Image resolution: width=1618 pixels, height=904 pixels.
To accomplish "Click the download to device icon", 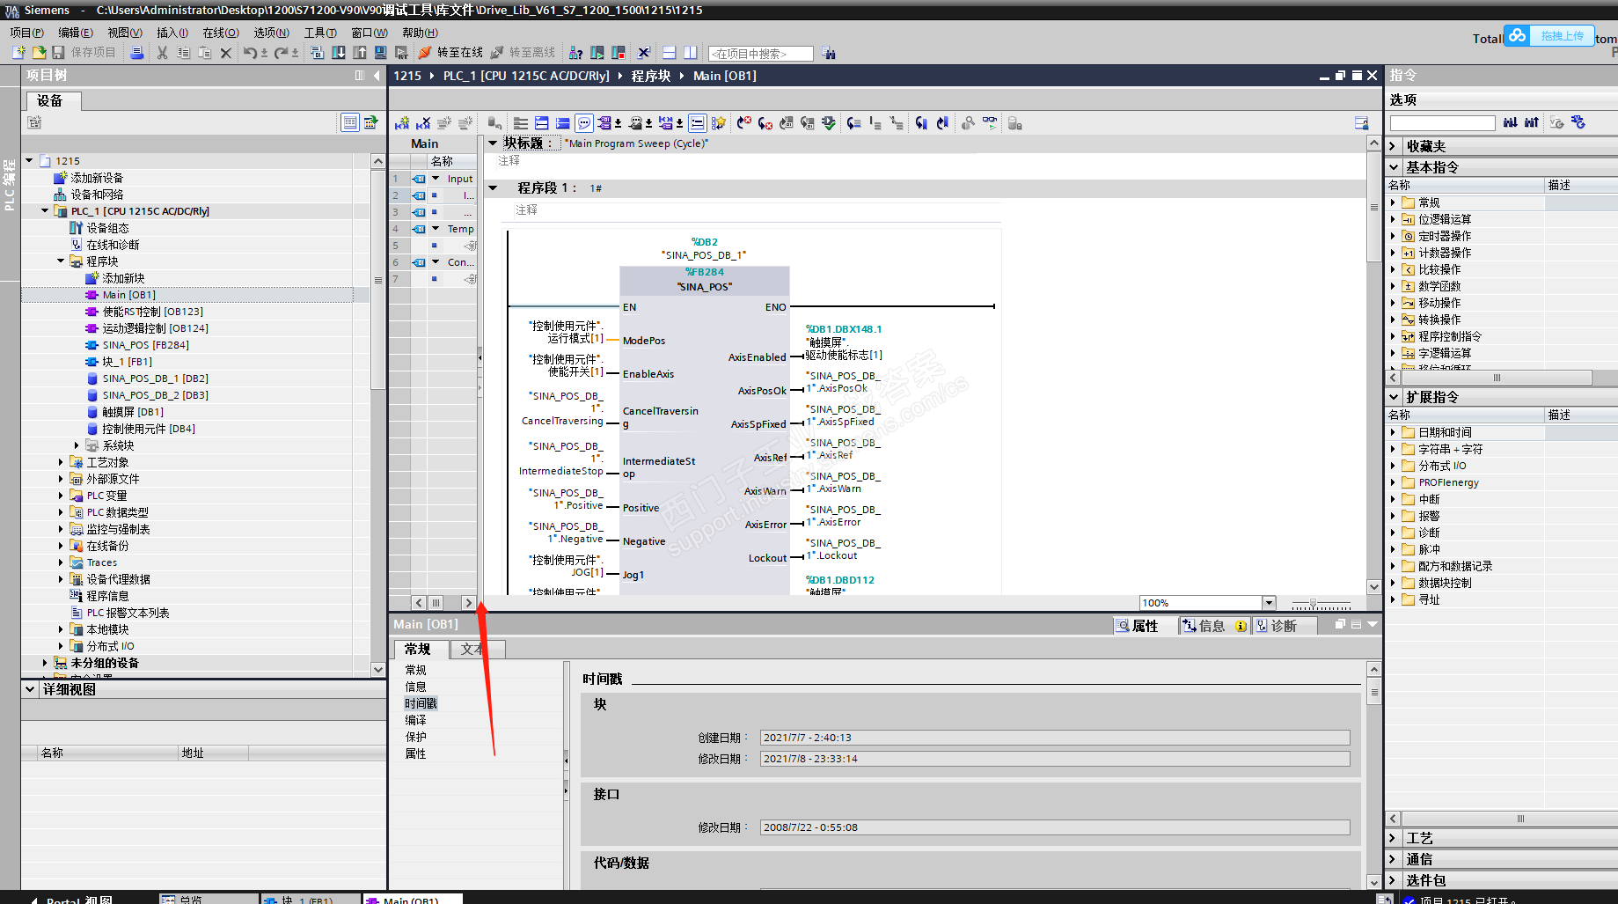I will pyautogui.click(x=339, y=53).
